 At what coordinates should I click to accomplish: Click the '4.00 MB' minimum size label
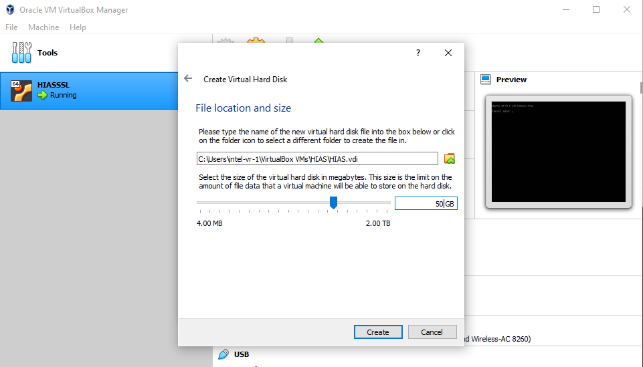[209, 223]
